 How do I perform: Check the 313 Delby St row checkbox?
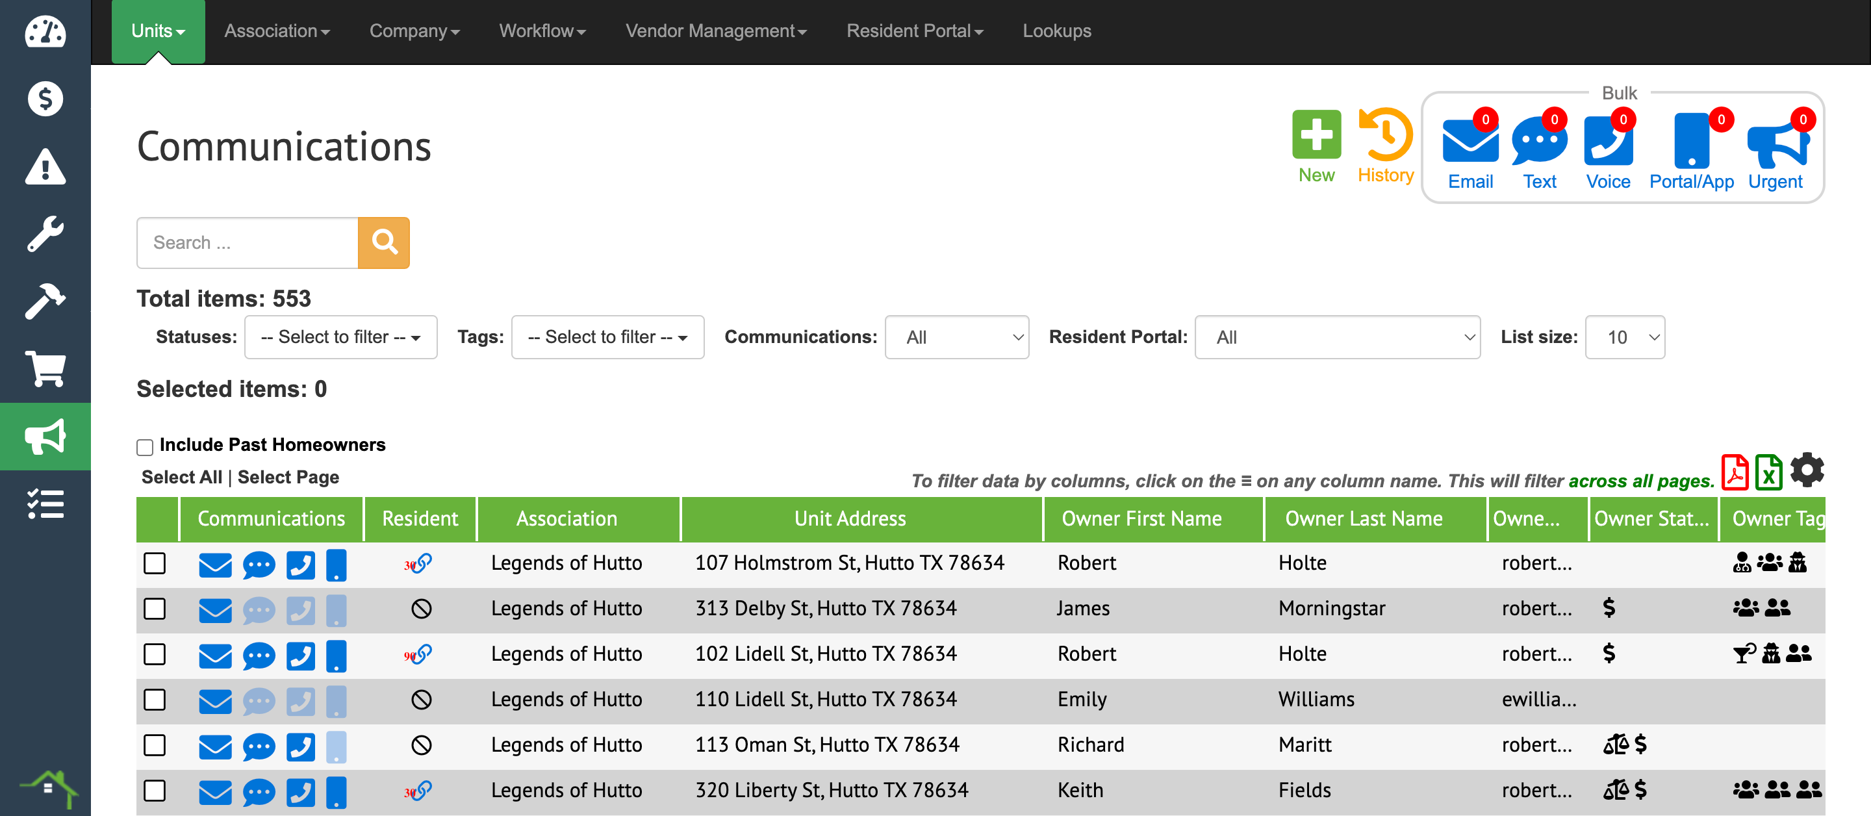[155, 608]
